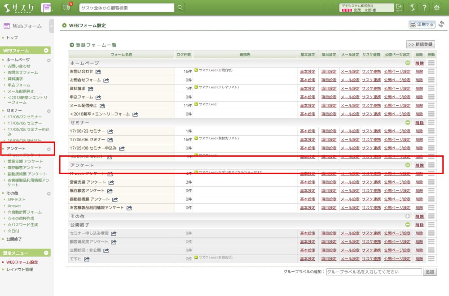Open the settings gear icon in header
The image size is (449, 296).
[x=436, y=8]
